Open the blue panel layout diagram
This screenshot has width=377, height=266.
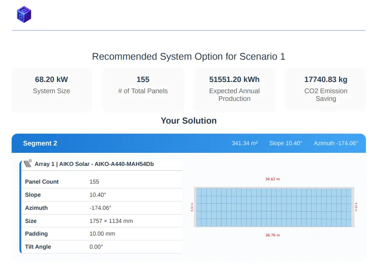coord(273,207)
